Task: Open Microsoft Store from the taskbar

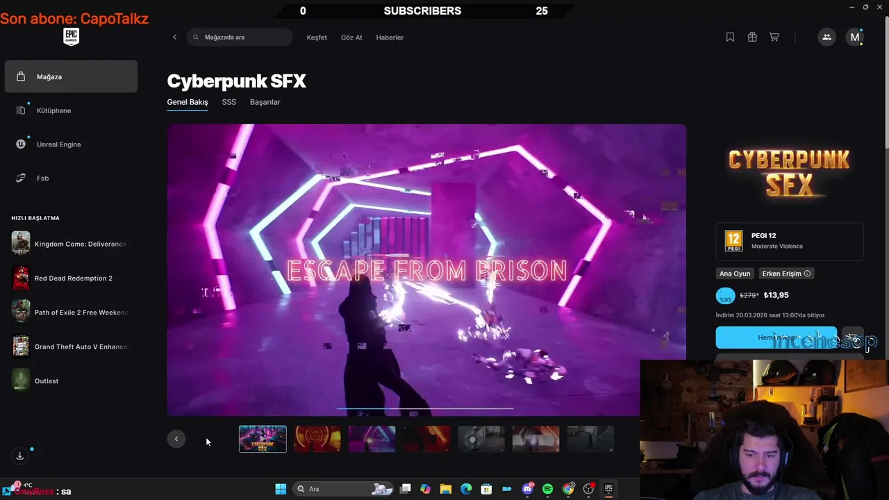Action: click(x=486, y=489)
